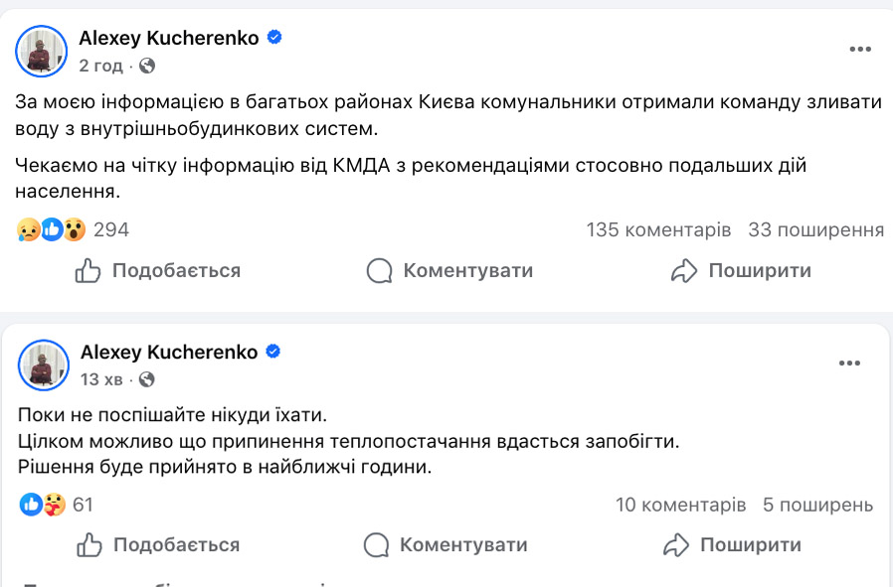Click the verified badge on the second post
The image size is (893, 587).
[272, 352]
